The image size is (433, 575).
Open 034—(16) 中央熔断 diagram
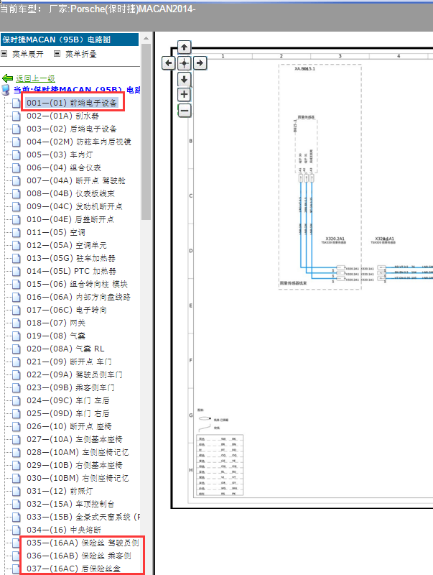pos(64,530)
